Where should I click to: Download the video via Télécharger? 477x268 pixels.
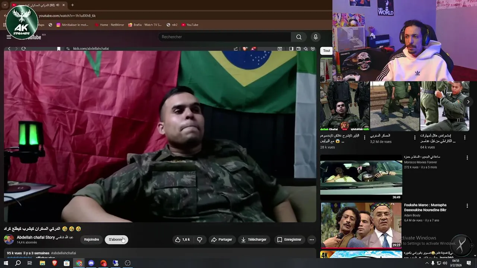254,240
